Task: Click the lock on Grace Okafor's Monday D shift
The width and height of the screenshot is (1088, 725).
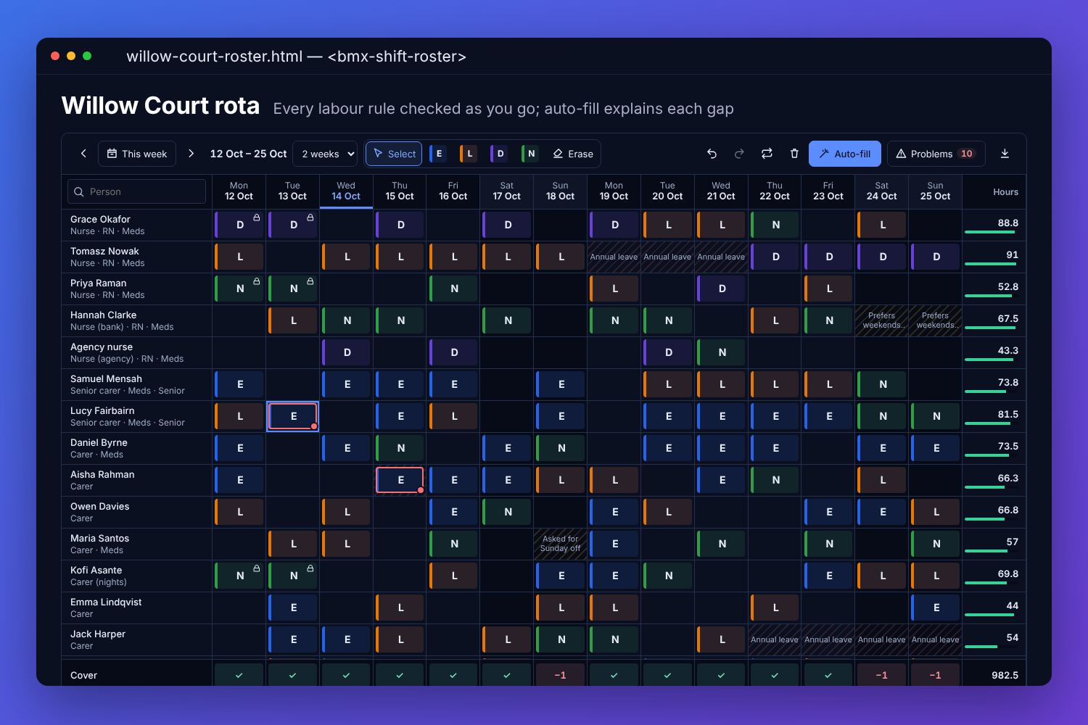Action: [257, 217]
